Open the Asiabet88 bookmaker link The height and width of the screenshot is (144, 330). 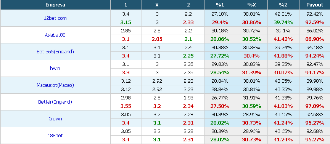pyautogui.click(x=55, y=35)
